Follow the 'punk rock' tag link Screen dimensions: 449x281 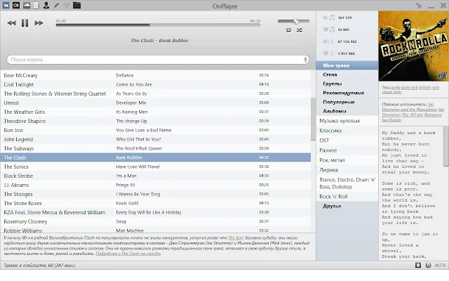pos(409,88)
